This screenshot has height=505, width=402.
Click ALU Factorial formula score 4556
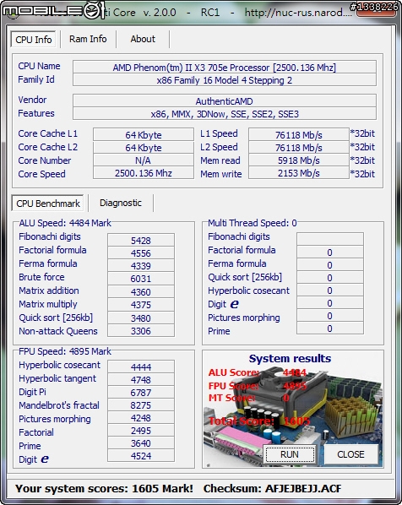pos(141,253)
